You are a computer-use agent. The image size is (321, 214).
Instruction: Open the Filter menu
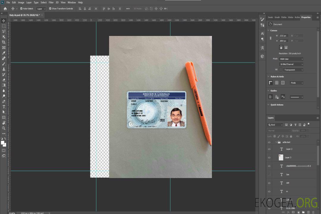click(x=51, y=2)
